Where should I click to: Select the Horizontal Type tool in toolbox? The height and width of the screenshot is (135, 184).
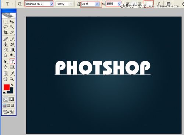pos(12,61)
